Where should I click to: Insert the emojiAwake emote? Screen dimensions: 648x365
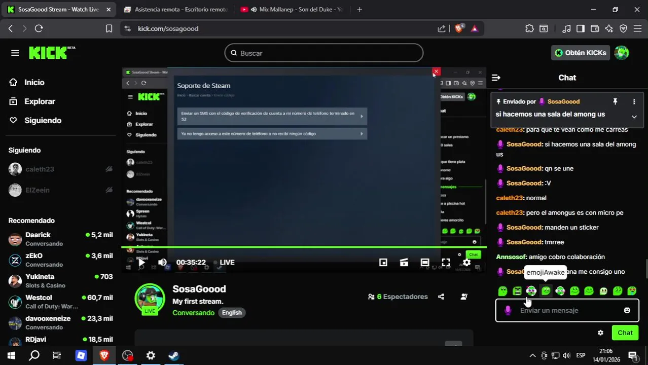tap(546, 291)
